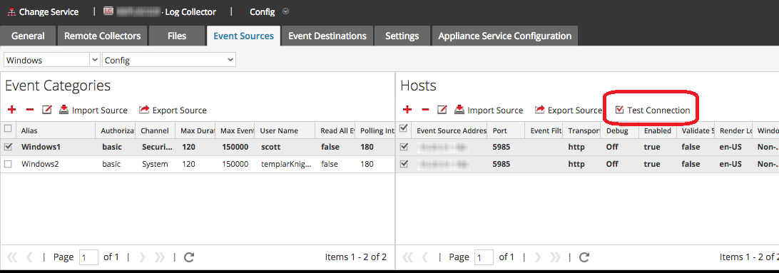Click the Securi... channel cell in Windows1 row
Screen dimensions: 779x273
coord(155,147)
